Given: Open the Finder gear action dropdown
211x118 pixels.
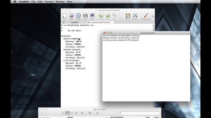Looking at the screenshot, I should pyautogui.click(x=83, y=113).
